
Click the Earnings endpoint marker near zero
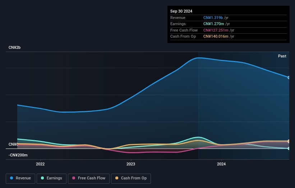coord(289,149)
